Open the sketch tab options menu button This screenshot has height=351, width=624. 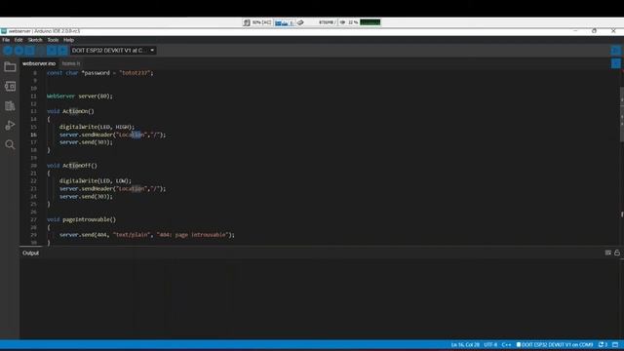[616, 63]
